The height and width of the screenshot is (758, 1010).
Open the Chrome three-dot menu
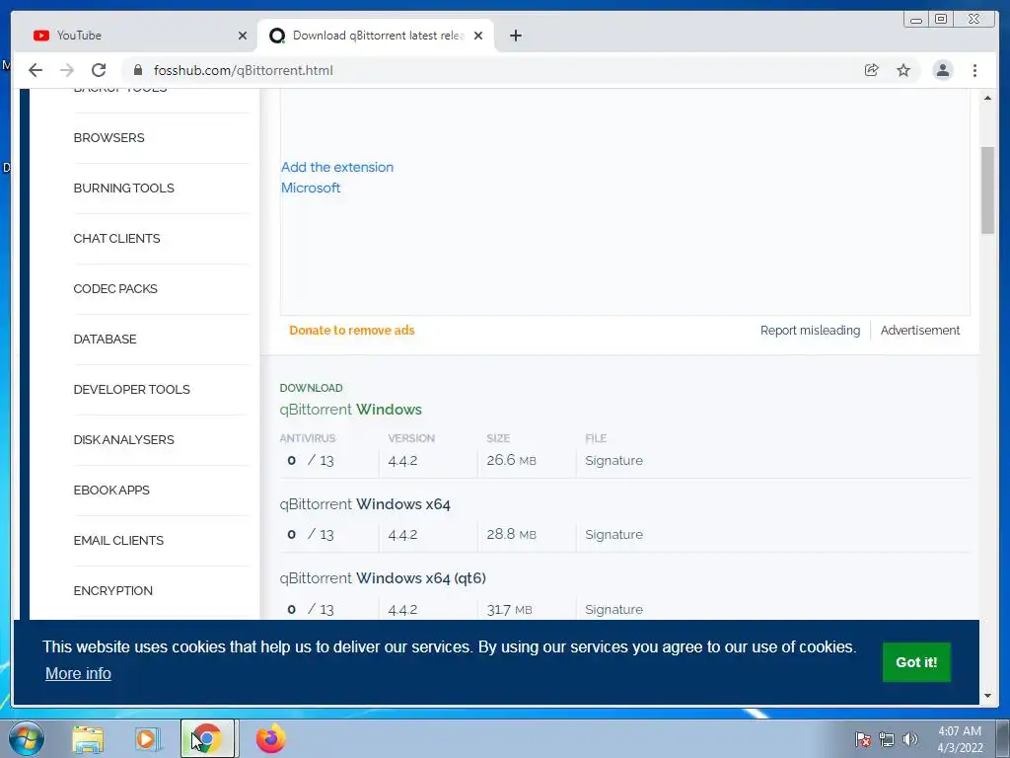pyautogui.click(x=974, y=70)
